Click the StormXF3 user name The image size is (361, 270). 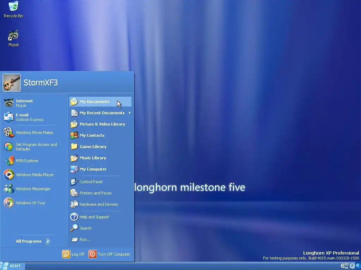click(x=41, y=83)
